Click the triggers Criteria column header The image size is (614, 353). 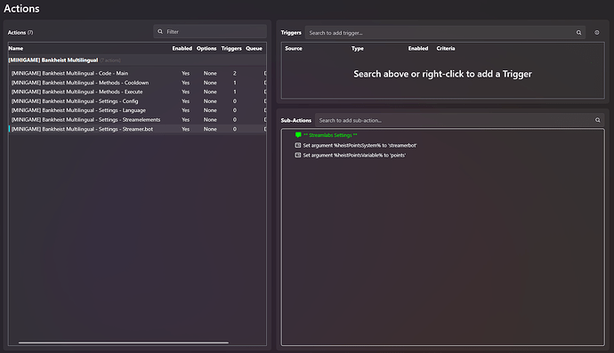[x=446, y=49]
